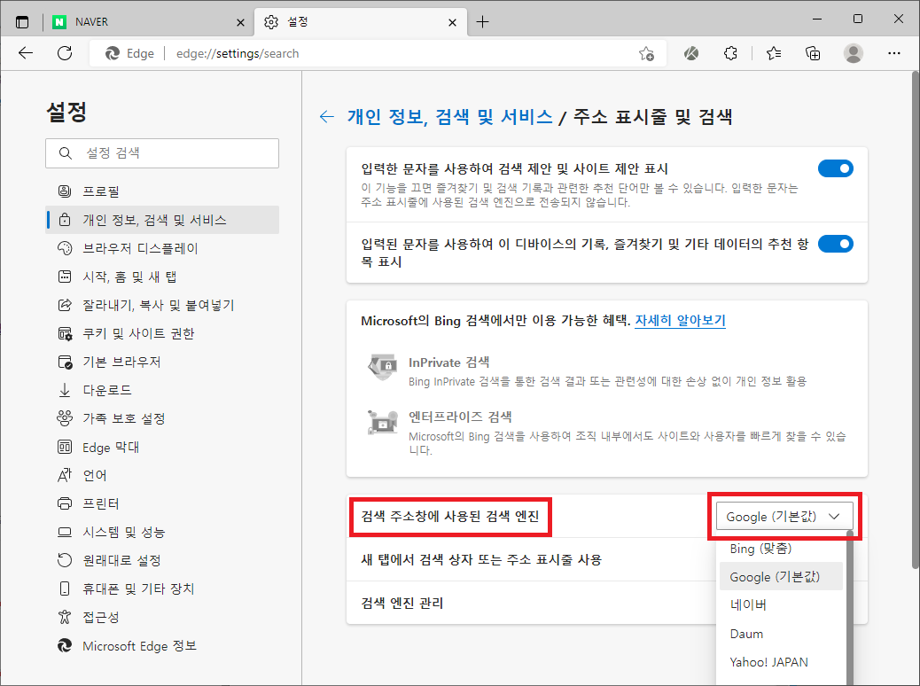920x686 pixels.
Task: Click the 접근성 accessibility icon
Action: 65,617
